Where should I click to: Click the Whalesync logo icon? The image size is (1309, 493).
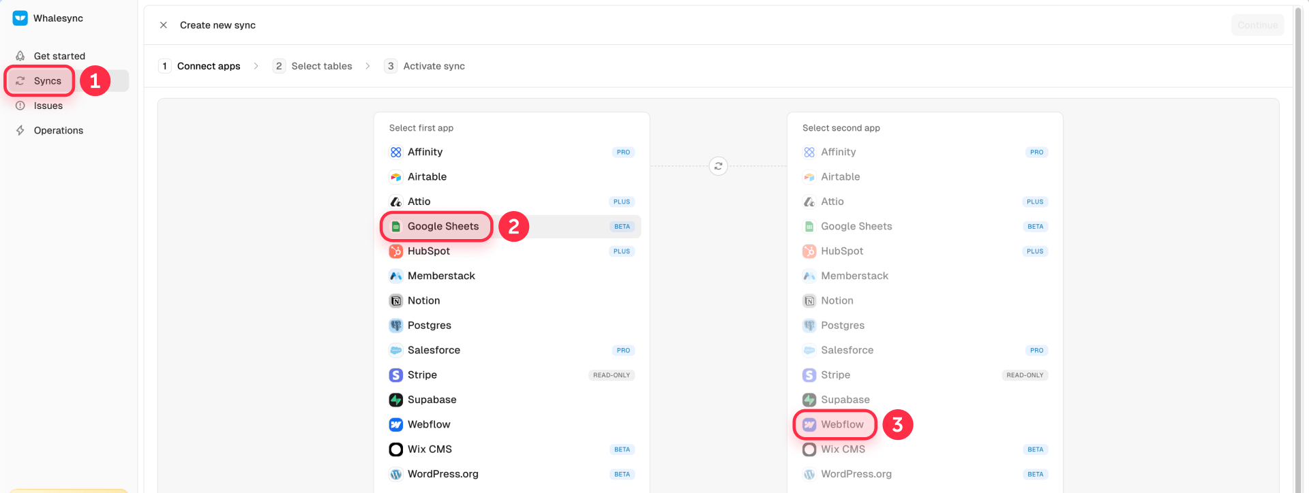20,18
